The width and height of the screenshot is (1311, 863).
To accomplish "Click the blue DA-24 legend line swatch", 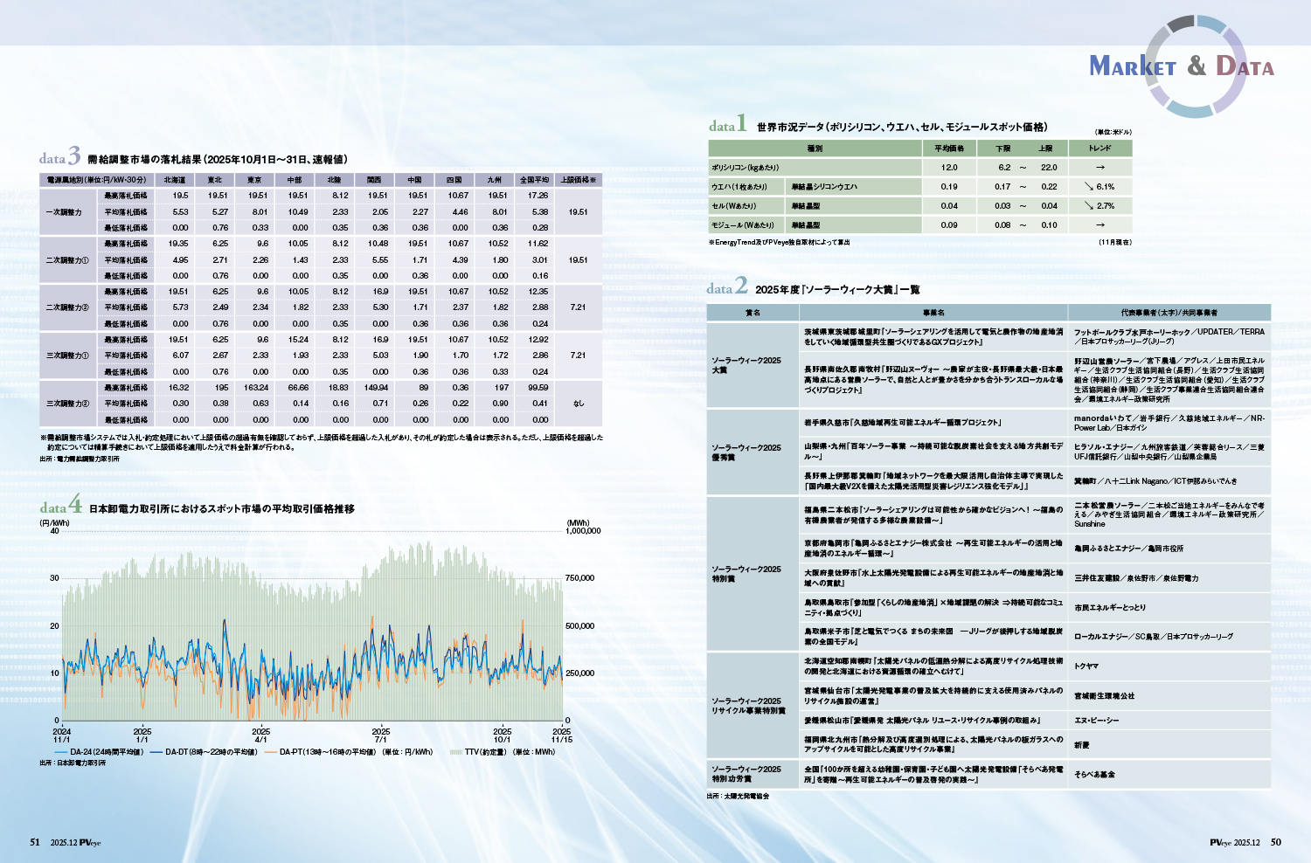I will pyautogui.click(x=60, y=752).
